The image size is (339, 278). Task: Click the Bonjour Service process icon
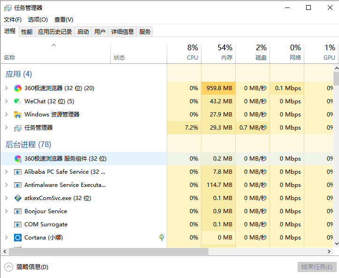[18, 211]
